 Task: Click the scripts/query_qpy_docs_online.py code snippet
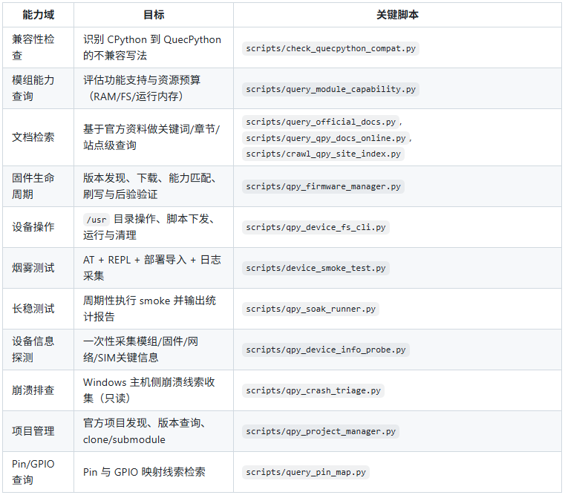[x=325, y=138]
